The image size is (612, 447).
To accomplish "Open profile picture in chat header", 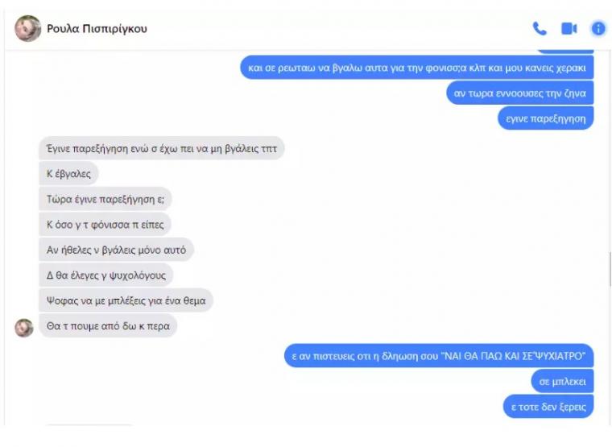I will pos(27,28).
